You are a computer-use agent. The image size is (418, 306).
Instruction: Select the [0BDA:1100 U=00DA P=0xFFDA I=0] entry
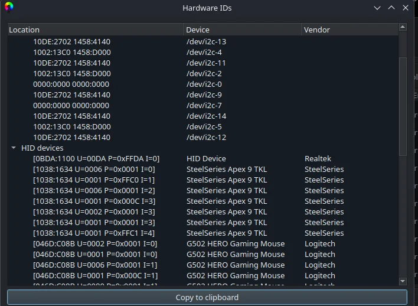click(96, 159)
